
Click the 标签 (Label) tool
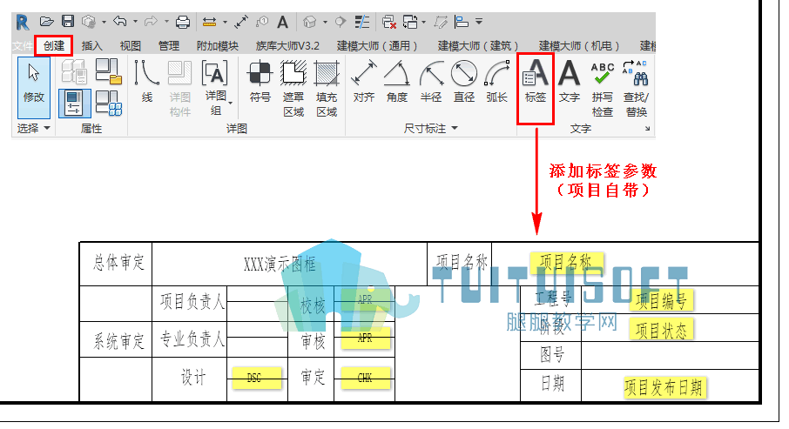pos(536,81)
